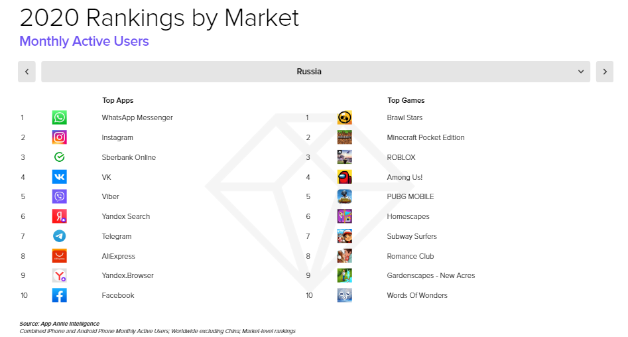Image resolution: width=628 pixels, height=337 pixels.
Task: Click the Words Of Wonders game entry
Action: [417, 295]
